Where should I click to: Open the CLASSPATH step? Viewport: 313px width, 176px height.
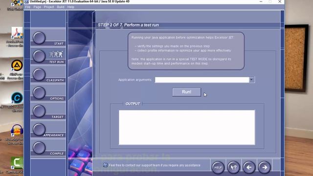pos(39,75)
